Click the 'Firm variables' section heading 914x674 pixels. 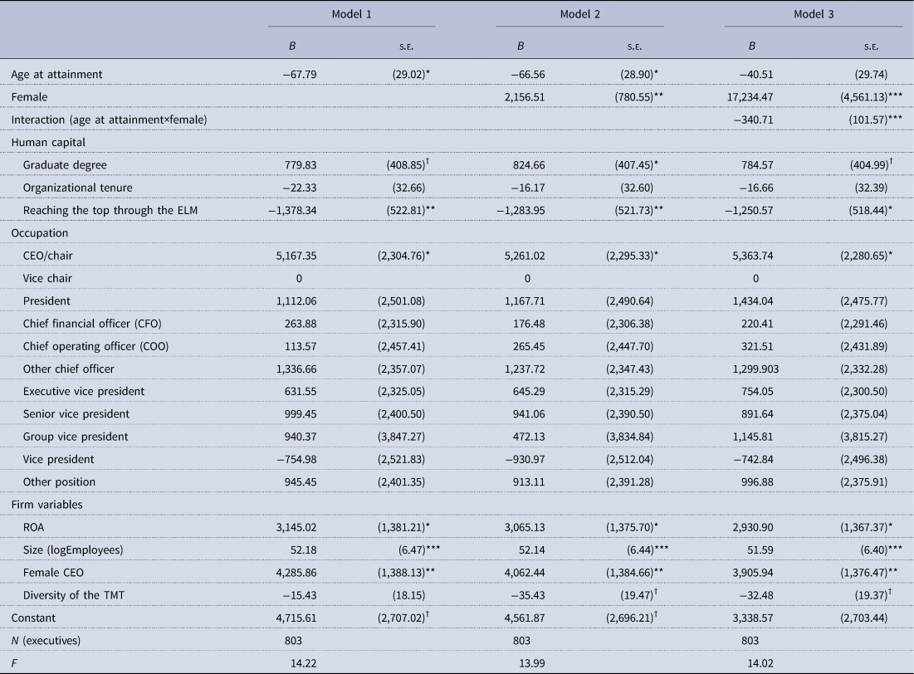46,505
